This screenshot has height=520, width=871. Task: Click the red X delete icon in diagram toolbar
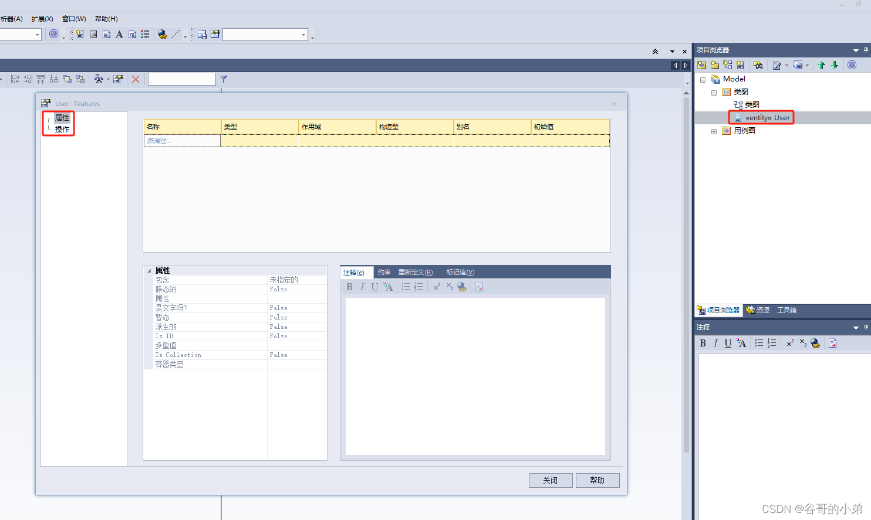tap(136, 79)
